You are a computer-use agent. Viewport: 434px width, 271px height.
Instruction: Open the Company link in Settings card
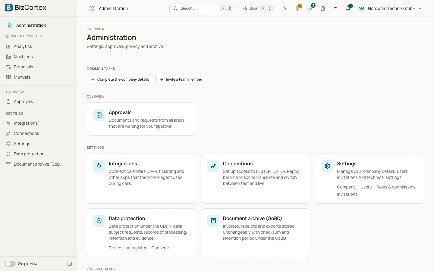346,187
